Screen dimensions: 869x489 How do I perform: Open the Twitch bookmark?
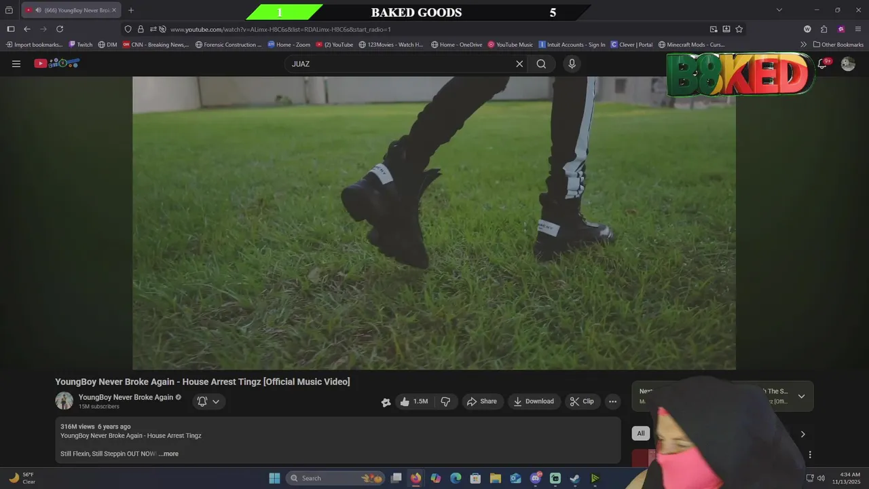[x=80, y=45]
